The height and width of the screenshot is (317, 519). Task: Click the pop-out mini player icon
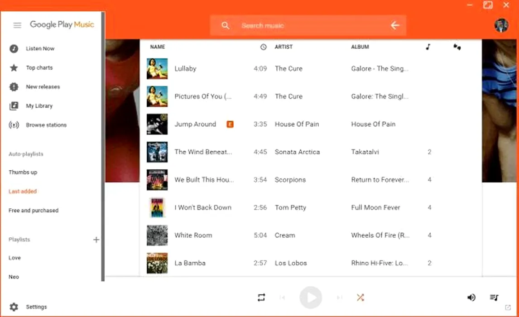tap(508, 308)
